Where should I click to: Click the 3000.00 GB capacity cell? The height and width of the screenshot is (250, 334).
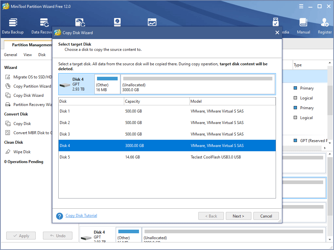tap(134, 146)
